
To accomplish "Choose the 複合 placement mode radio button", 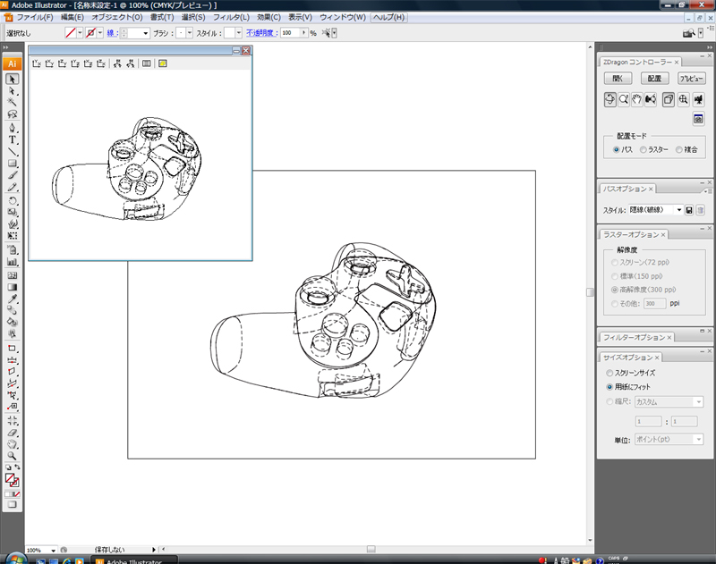I will 679,149.
